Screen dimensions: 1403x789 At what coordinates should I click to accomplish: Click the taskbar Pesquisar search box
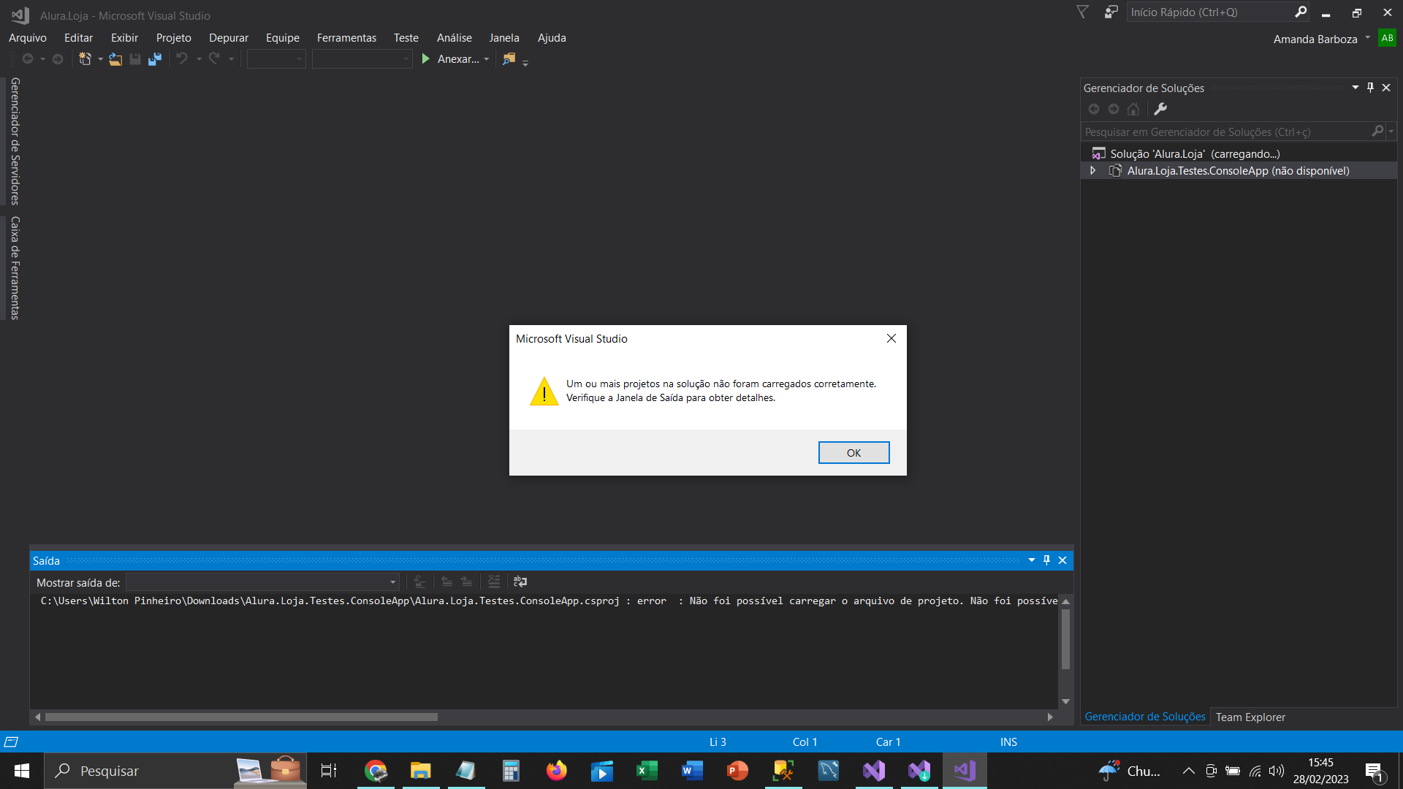175,771
